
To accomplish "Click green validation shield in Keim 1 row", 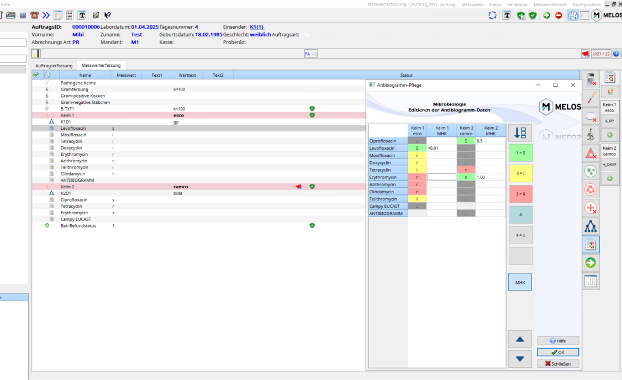I will (x=312, y=115).
